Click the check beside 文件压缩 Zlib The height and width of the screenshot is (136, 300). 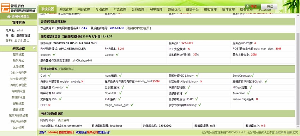coord(60,99)
